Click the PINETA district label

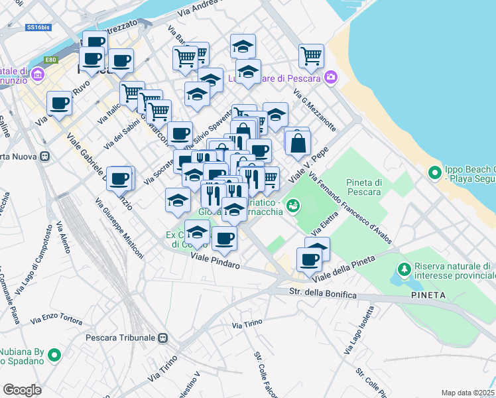click(x=428, y=295)
